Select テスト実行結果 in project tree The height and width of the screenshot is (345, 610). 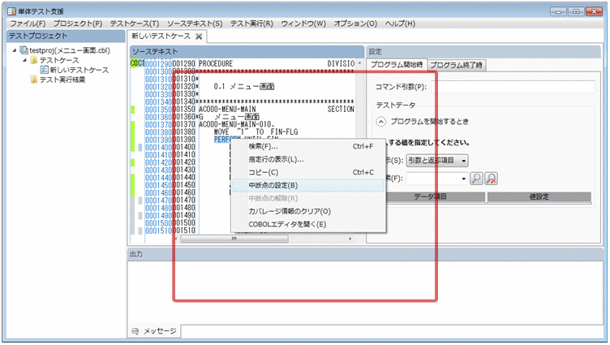coord(62,80)
